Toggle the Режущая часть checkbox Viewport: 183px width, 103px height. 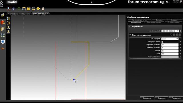(x=162, y=42)
